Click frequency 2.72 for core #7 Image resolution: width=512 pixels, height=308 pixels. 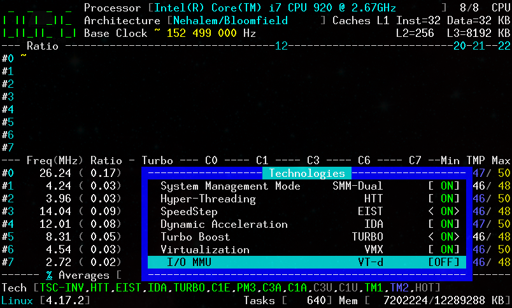59,262
